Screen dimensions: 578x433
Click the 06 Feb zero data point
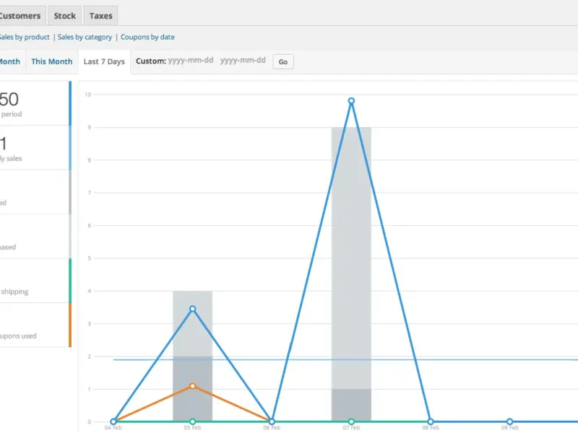pos(272,421)
